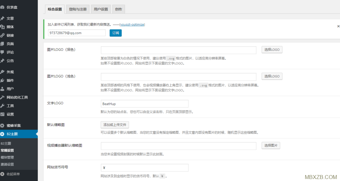Open the 文章 menu label
The height and width of the screenshot is (181, 340).
pos(10,18)
